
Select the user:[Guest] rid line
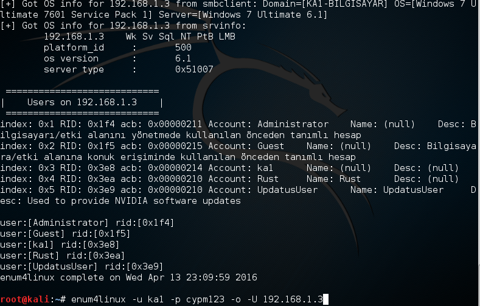point(65,234)
